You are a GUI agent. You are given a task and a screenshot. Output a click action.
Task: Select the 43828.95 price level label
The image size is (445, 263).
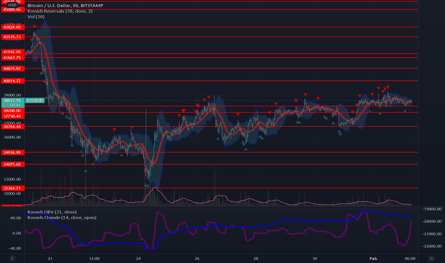pos(13,27)
